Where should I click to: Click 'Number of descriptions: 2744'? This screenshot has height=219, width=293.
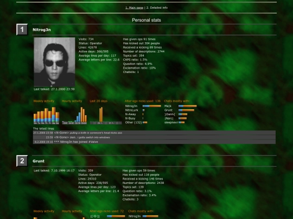[144, 51]
